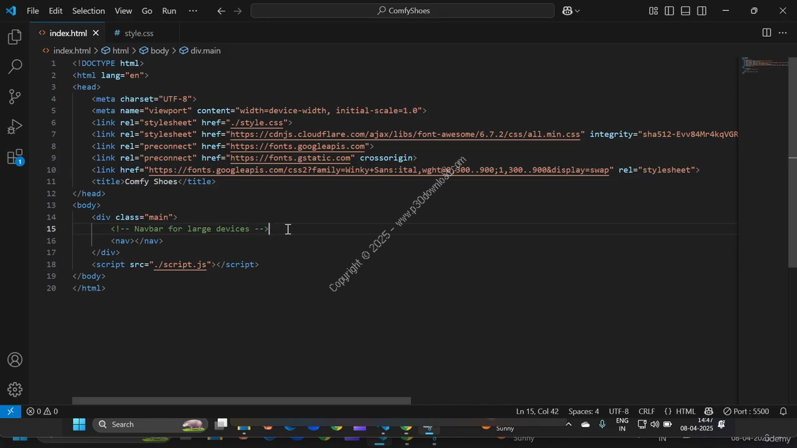797x448 pixels.
Task: Click line number 16 in the gutter
Action: point(50,241)
